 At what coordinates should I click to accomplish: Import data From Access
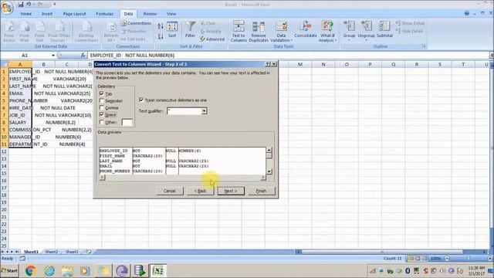(x=8, y=32)
